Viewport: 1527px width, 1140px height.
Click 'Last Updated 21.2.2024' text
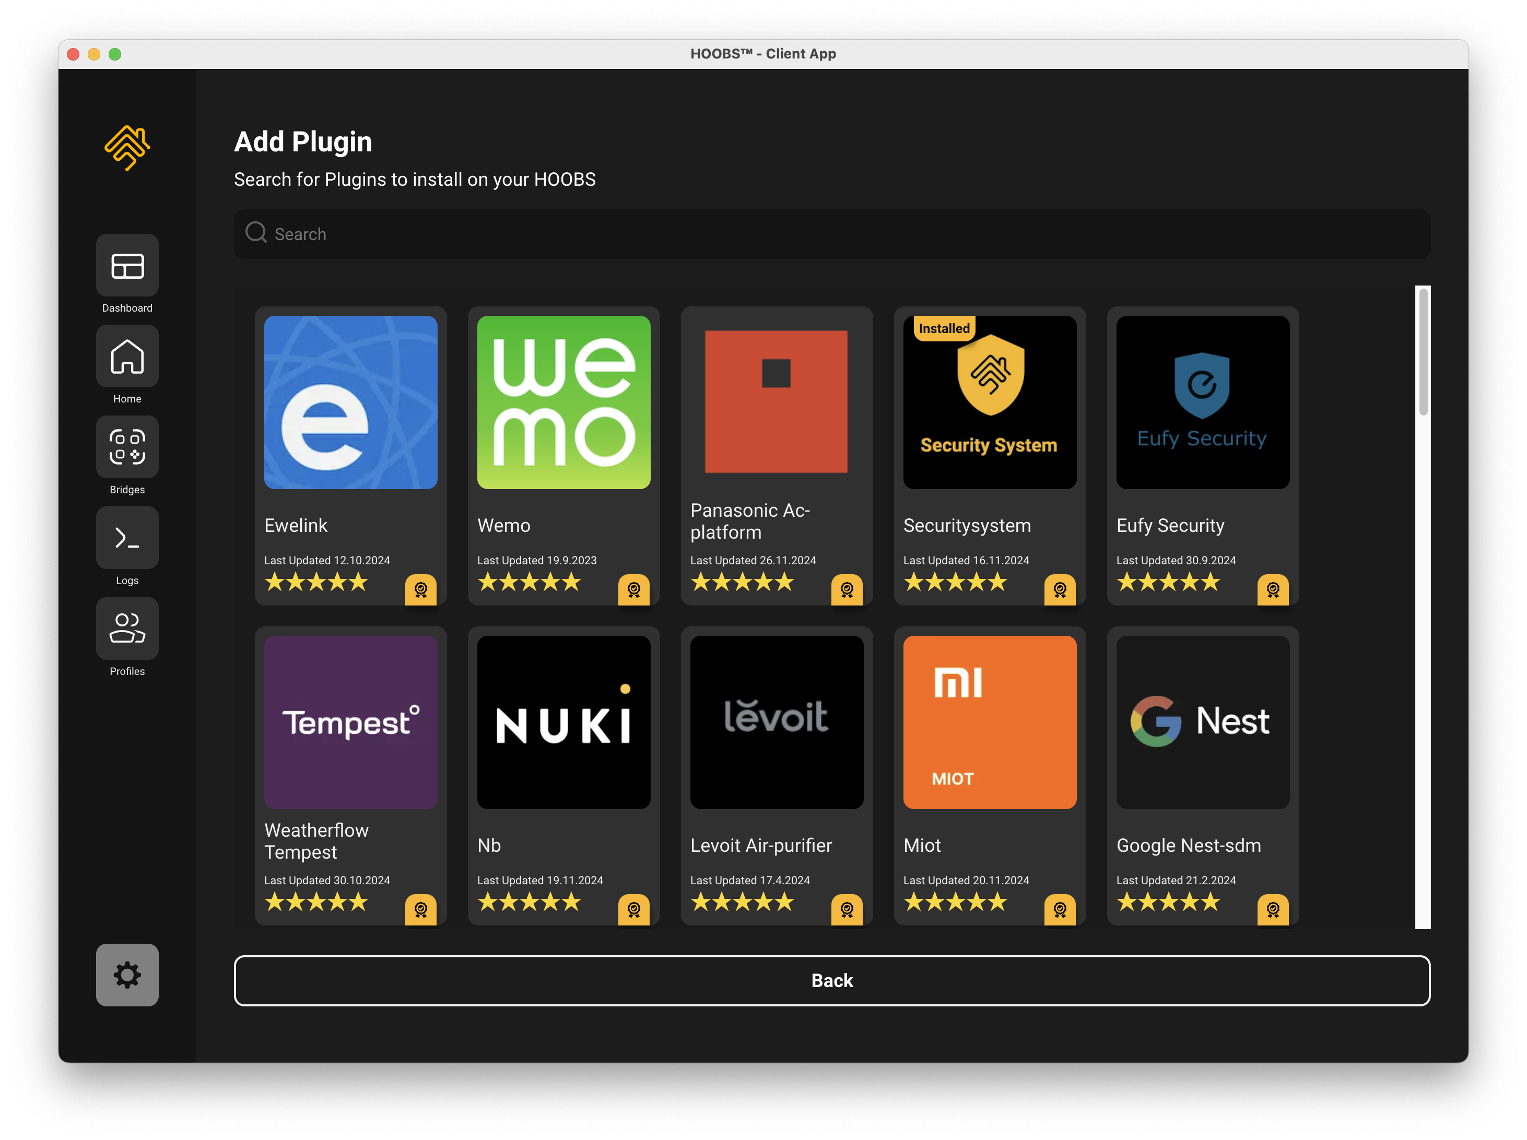1176,881
